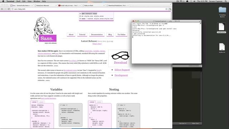
Task: Open Plain Text syntax selector in editor
Action: point(195,123)
